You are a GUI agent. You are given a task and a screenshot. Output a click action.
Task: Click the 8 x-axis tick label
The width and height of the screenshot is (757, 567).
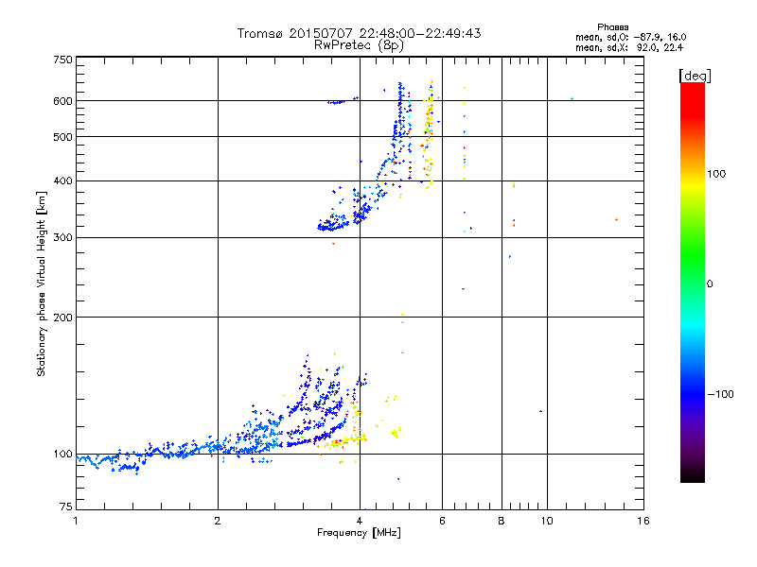click(502, 521)
